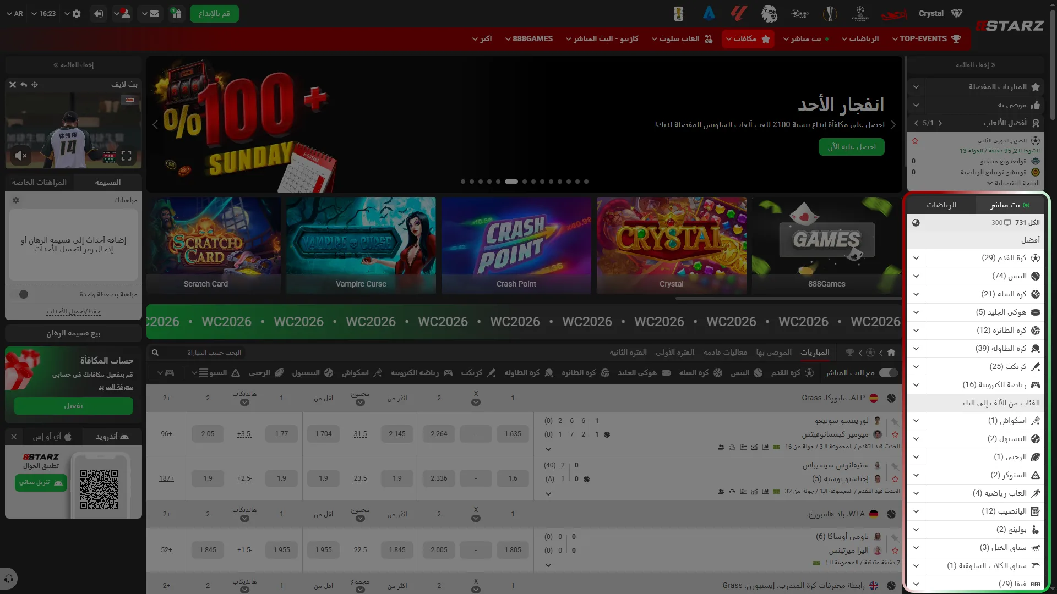Open customer support headset icon
Viewport: 1057px width, 594px height.
9,579
